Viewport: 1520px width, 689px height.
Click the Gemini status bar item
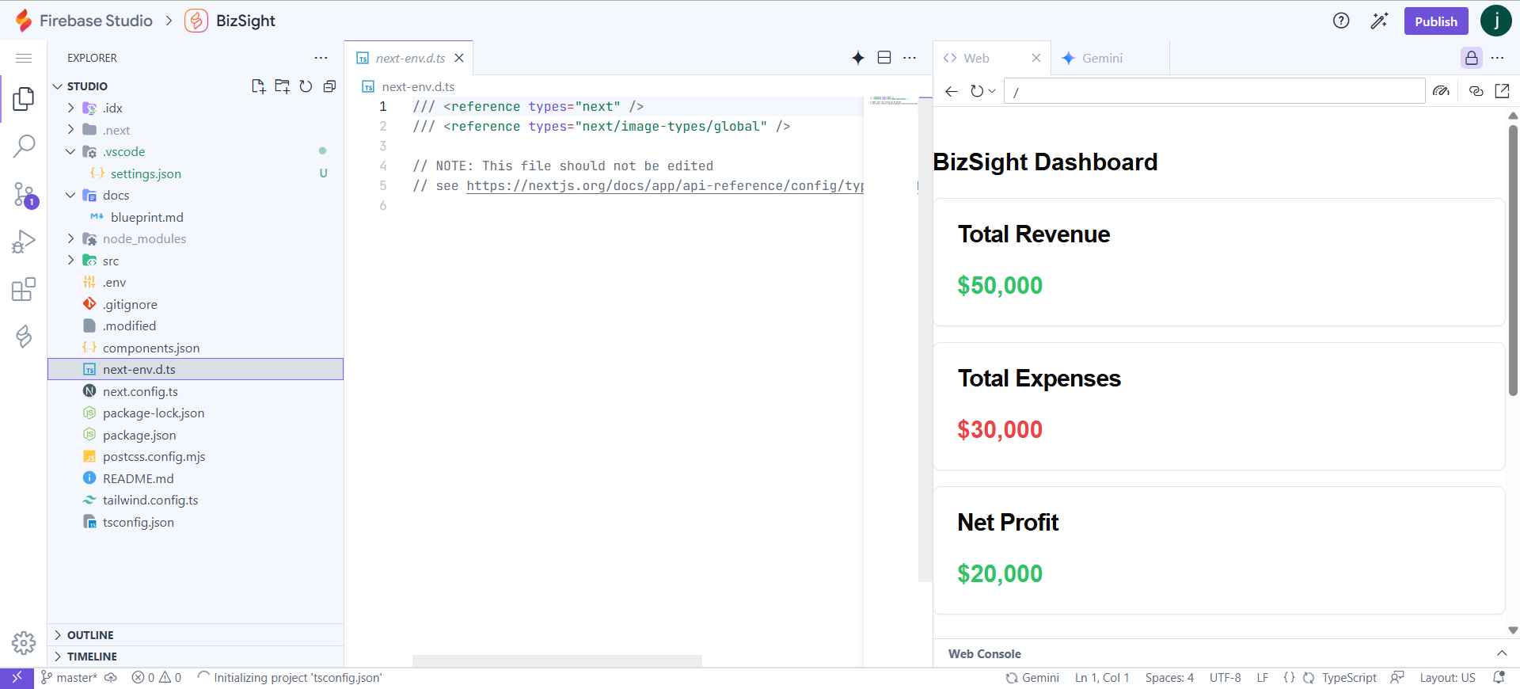pos(1032,678)
